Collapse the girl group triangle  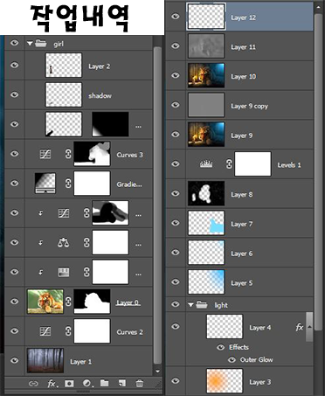30,44
